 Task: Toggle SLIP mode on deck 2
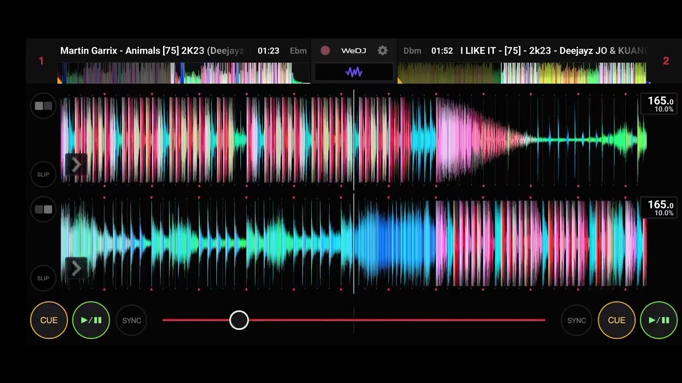click(43, 278)
